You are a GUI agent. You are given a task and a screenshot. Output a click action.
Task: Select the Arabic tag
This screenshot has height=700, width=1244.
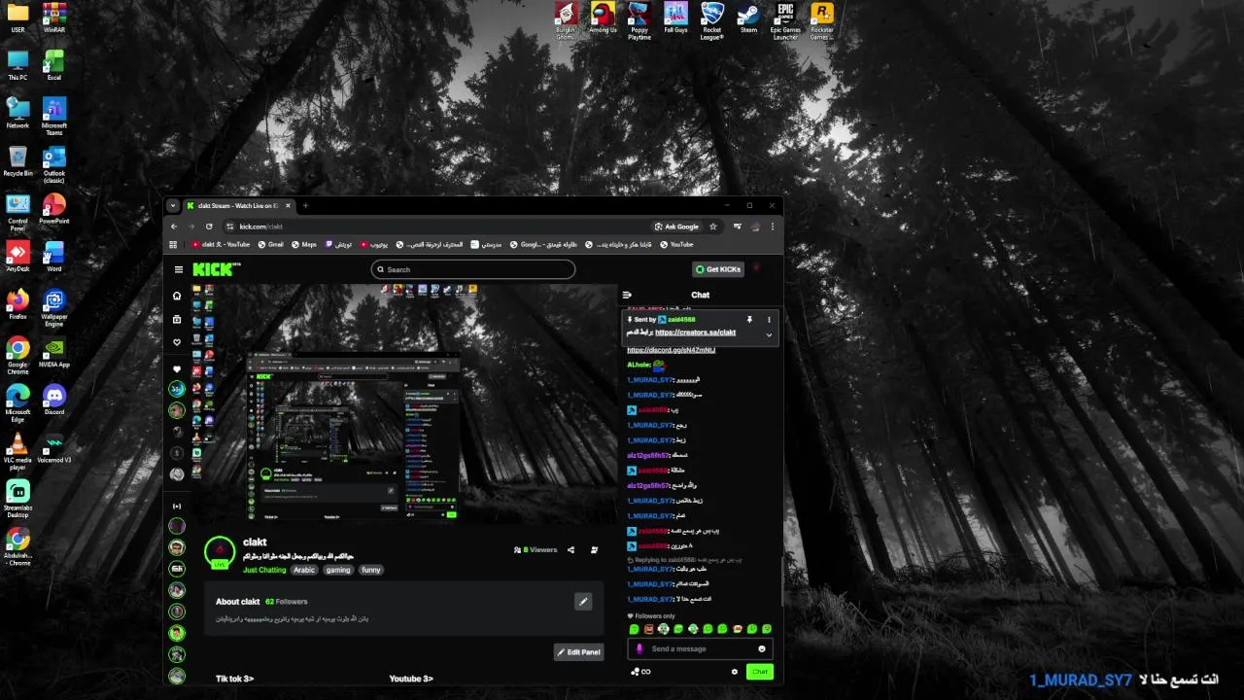304,570
